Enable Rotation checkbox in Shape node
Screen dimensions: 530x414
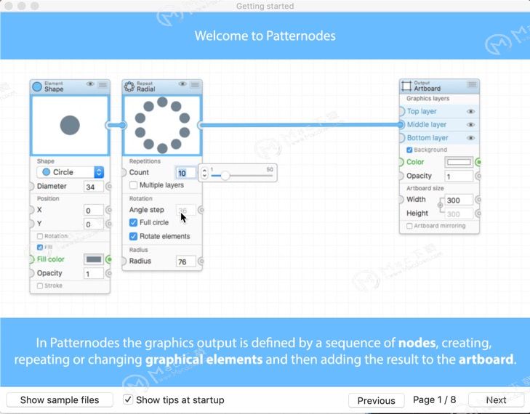[x=40, y=236]
